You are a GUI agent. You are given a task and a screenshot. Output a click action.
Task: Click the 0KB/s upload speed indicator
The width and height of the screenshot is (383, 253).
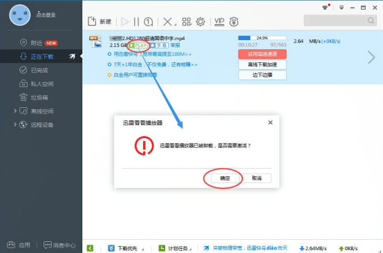point(348,248)
